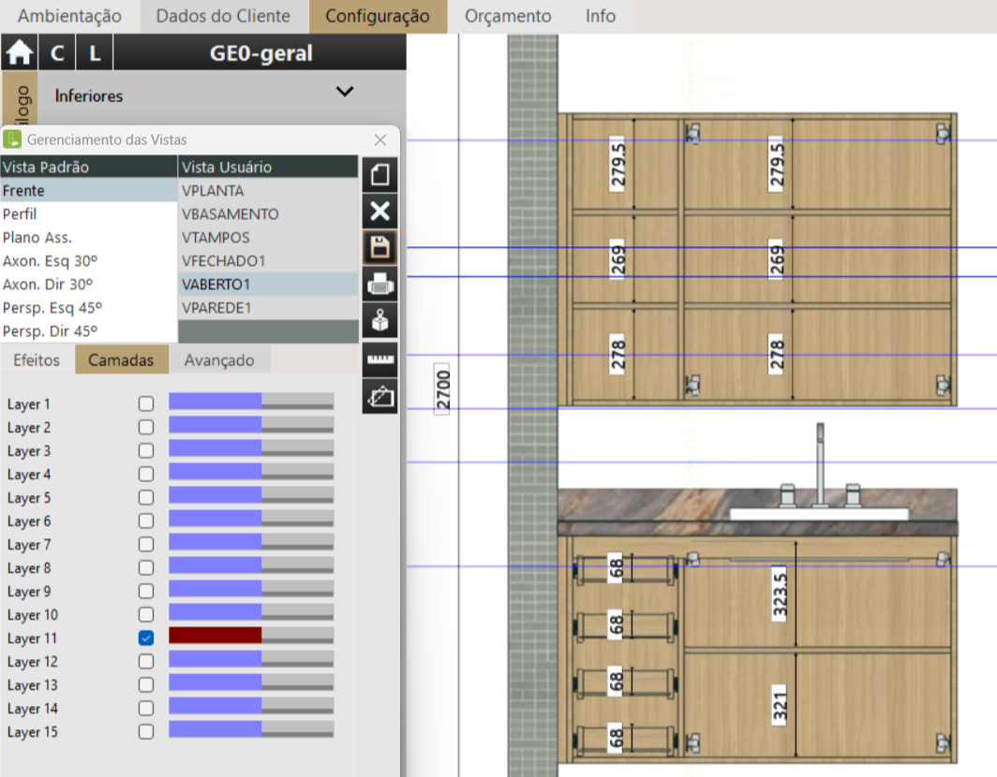Enable the Layer 1 checkbox
The height and width of the screenshot is (777, 997).
146,403
